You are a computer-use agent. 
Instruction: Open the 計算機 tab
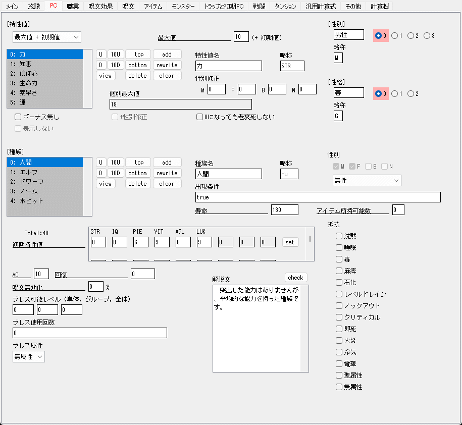coord(380,6)
